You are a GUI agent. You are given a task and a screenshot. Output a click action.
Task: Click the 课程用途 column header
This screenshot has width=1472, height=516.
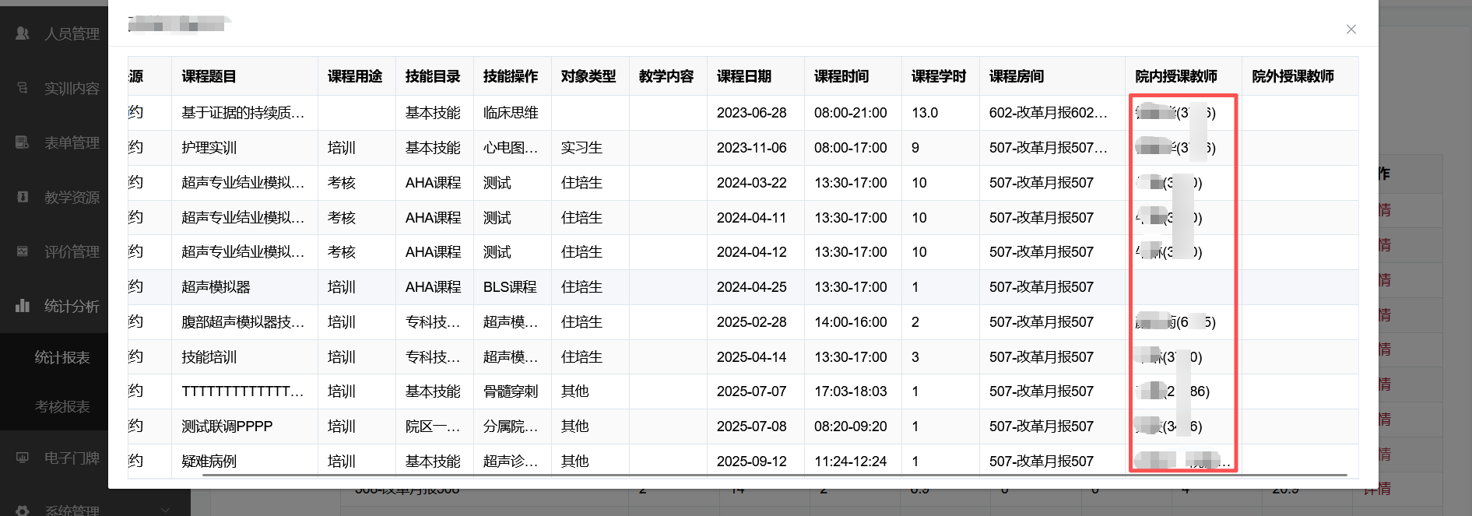[x=355, y=76]
